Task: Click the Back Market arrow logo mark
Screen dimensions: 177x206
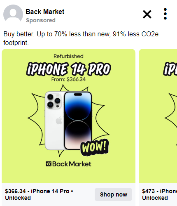Action: (x=49, y=164)
